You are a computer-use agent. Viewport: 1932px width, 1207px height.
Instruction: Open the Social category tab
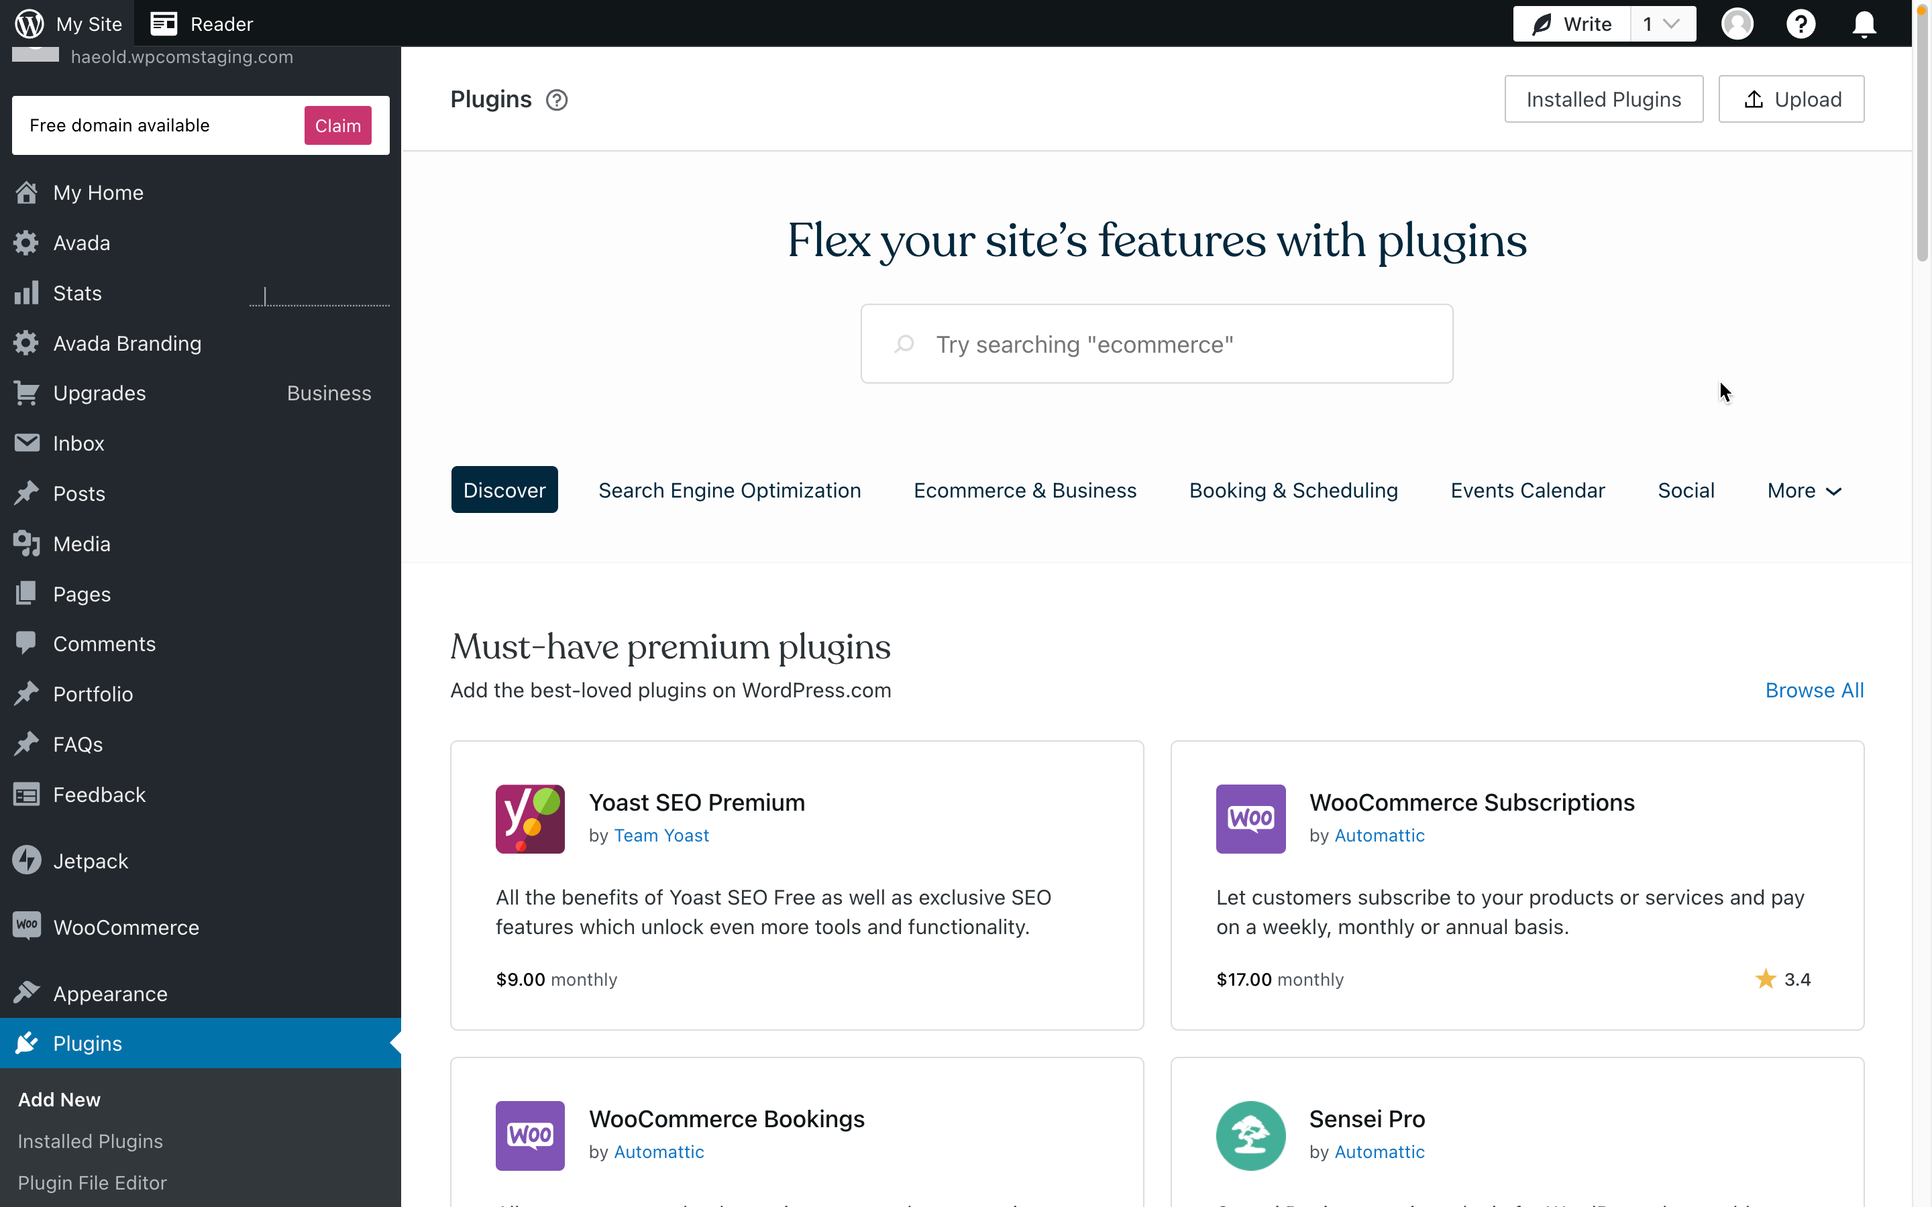coord(1686,490)
